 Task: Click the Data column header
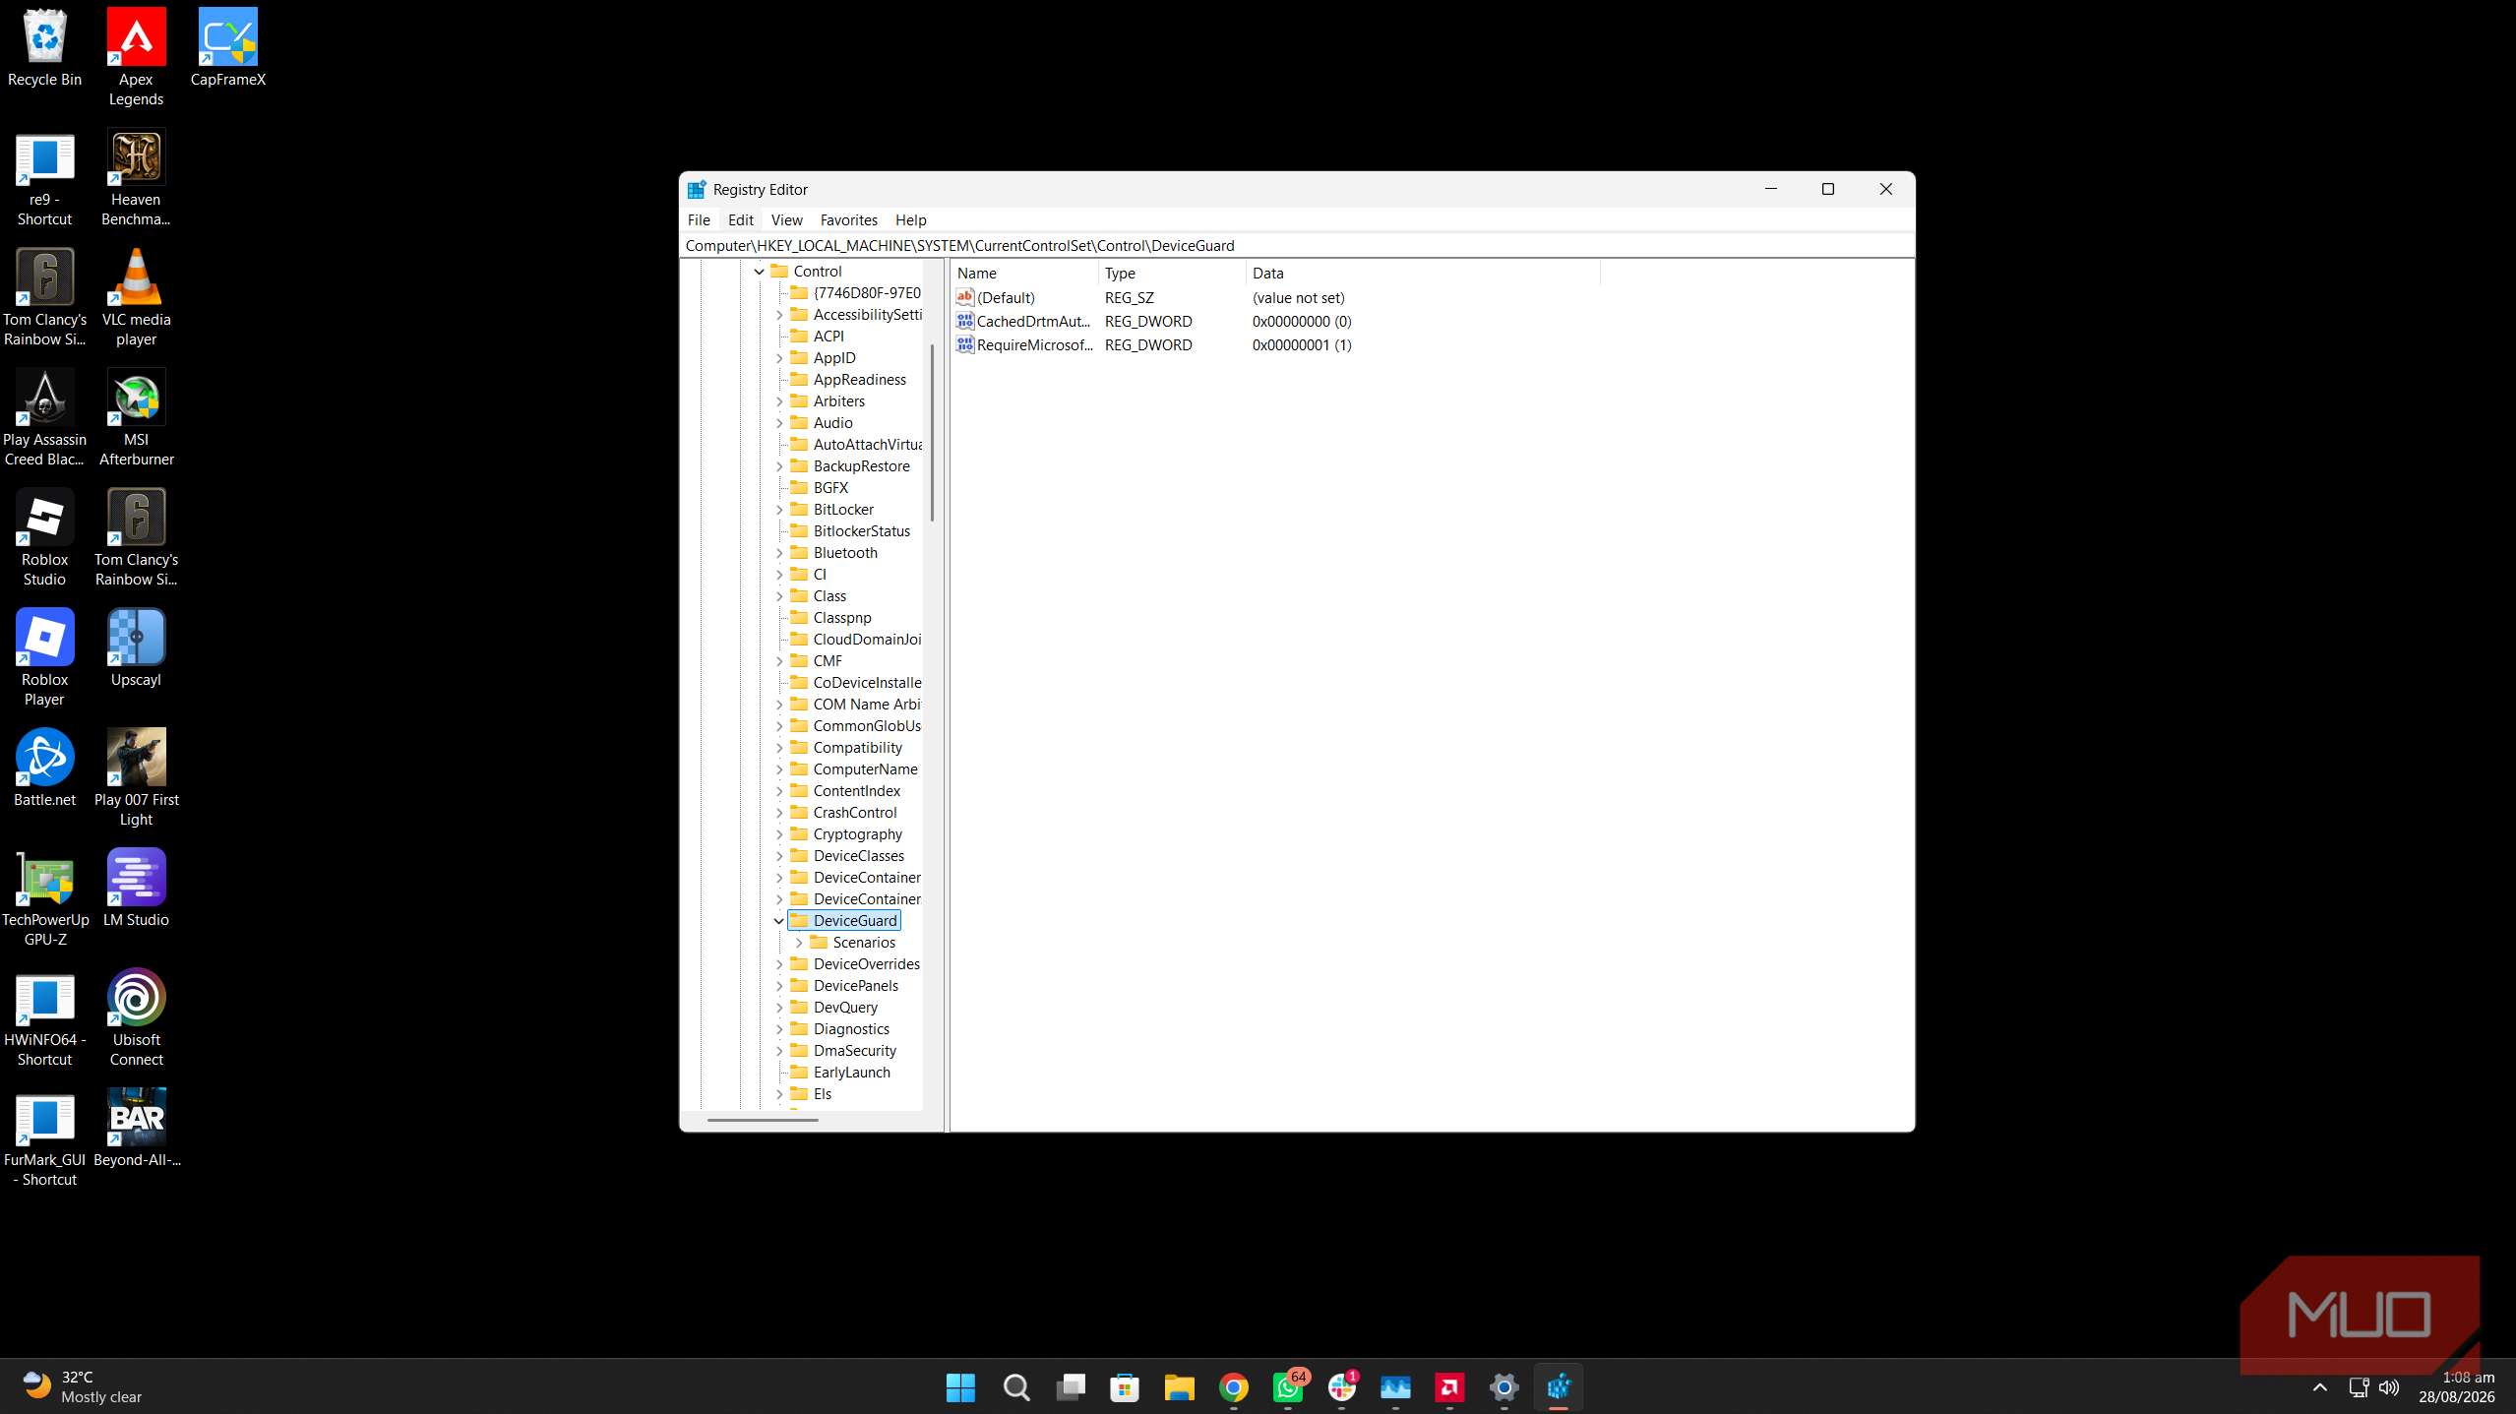pos(1422,274)
